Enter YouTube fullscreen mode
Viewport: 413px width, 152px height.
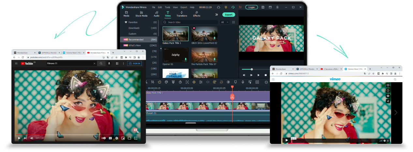tap(136, 138)
